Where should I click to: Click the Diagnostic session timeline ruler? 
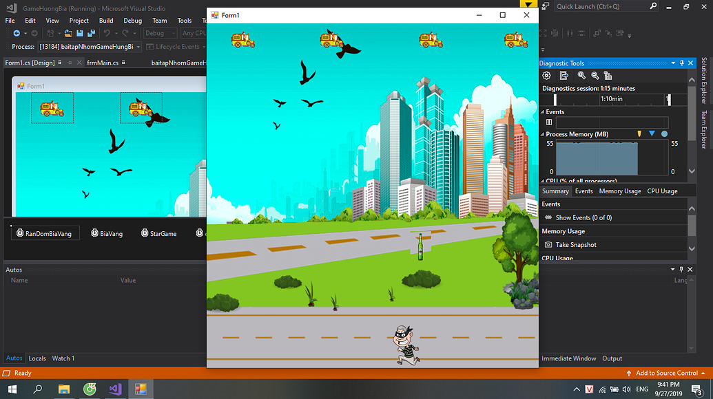606,99
